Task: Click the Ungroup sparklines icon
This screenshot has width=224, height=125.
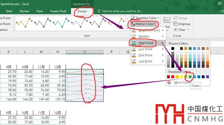Action: tap(175, 24)
